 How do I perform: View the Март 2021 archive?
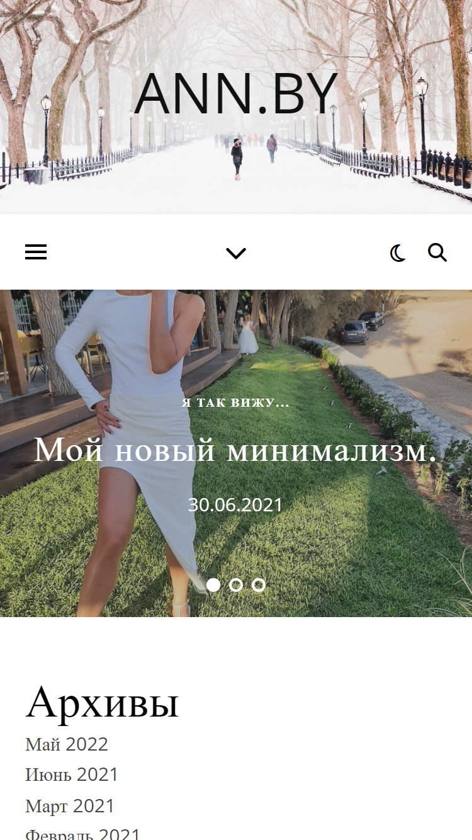[70, 806]
